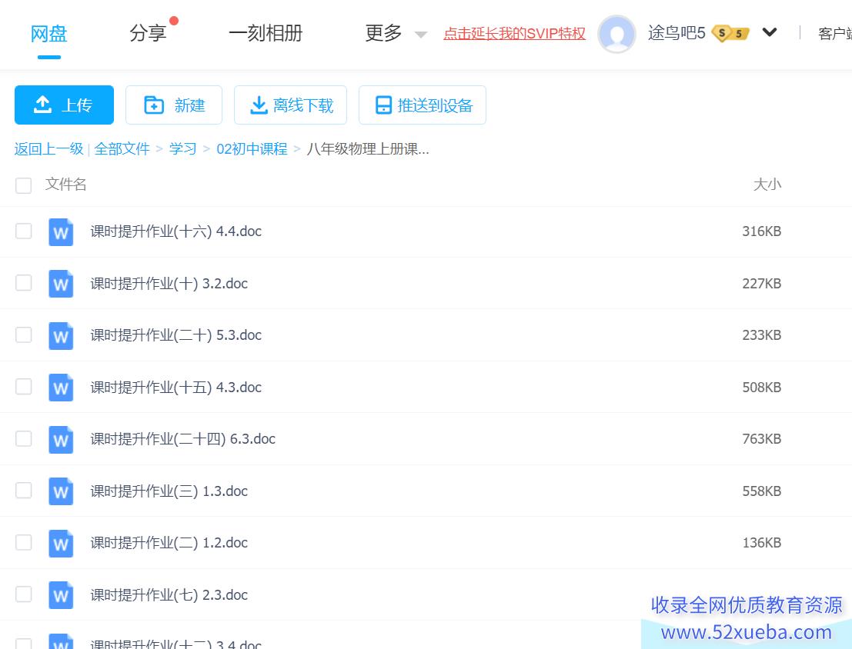This screenshot has height=649, width=852.
Task: Click the username 途鸟吧5
Action: click(677, 33)
